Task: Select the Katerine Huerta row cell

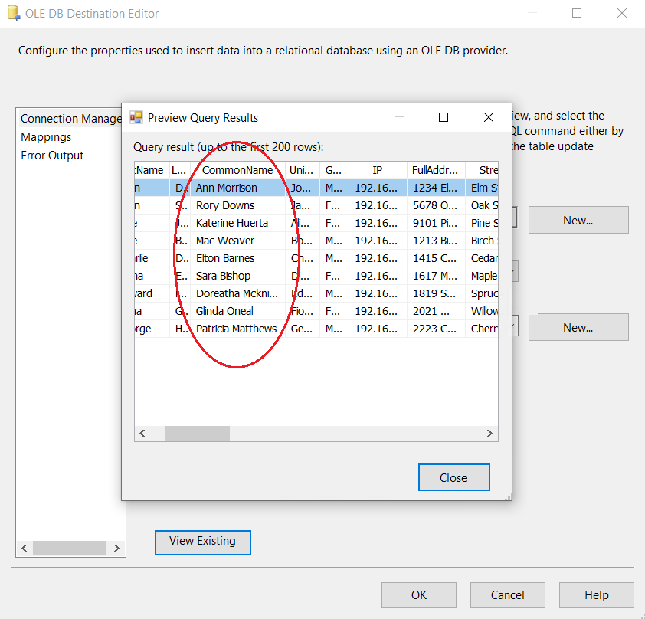Action: (232, 223)
